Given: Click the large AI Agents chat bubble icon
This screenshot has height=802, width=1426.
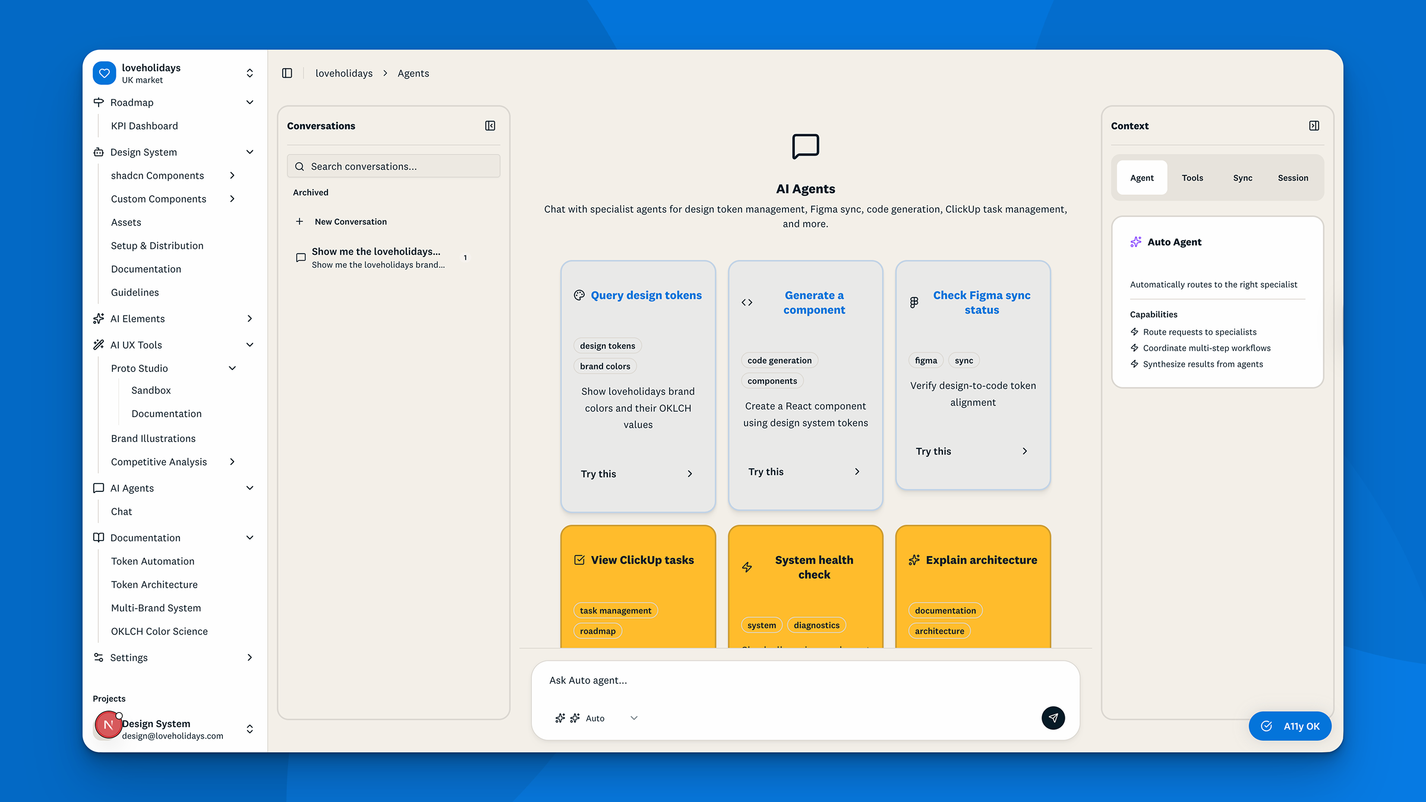Looking at the screenshot, I should (805, 146).
